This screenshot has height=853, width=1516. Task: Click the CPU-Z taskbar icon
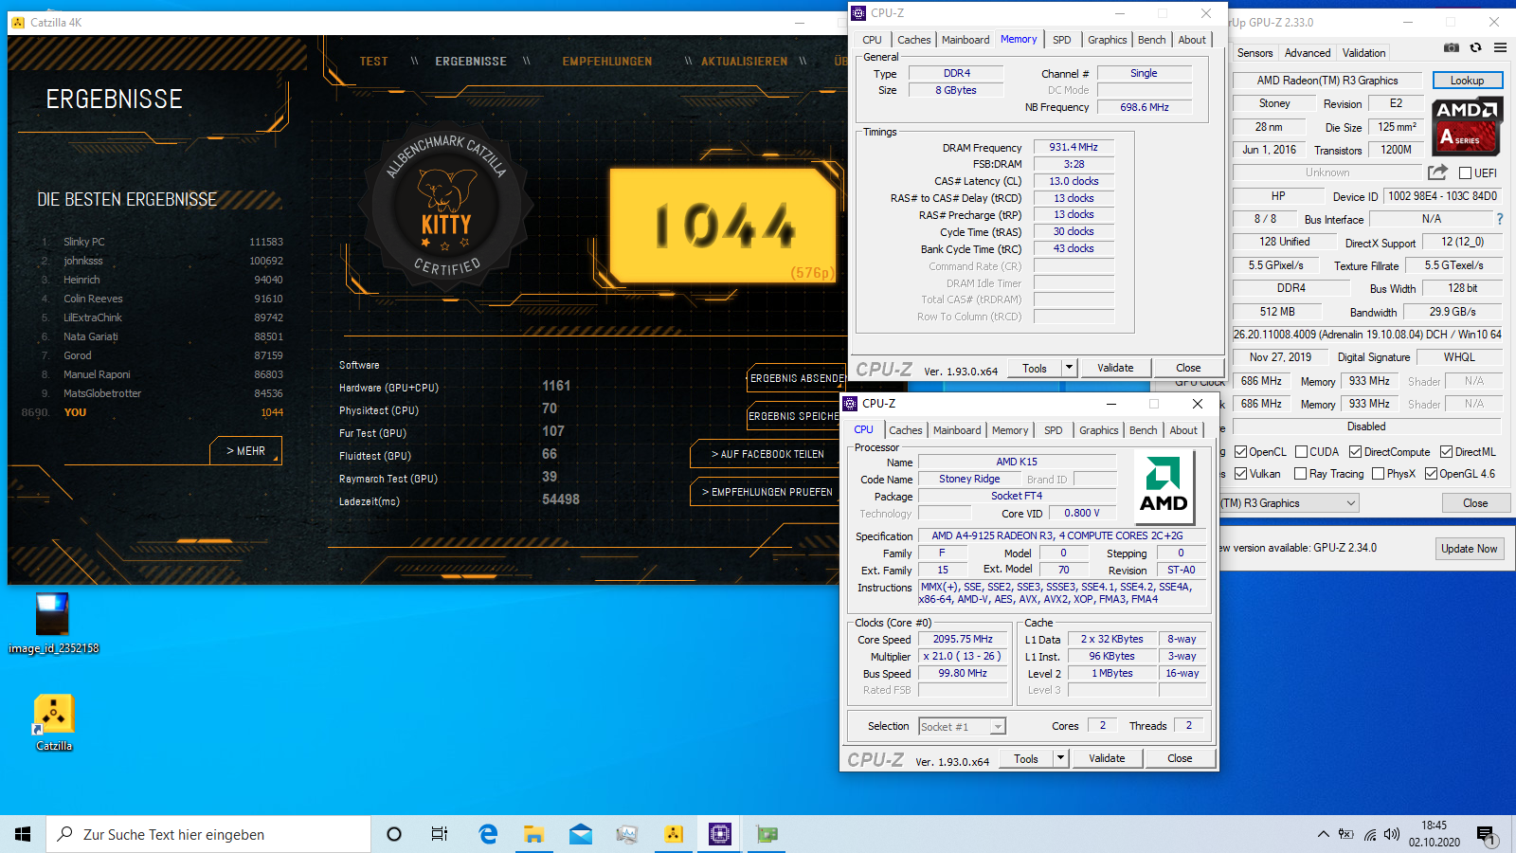click(x=720, y=834)
